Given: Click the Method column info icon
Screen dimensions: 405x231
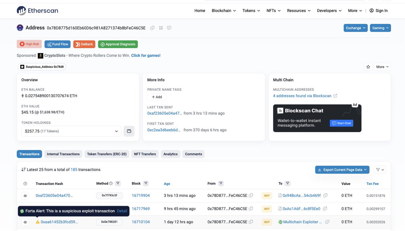Looking at the screenshot, I should (111, 183).
